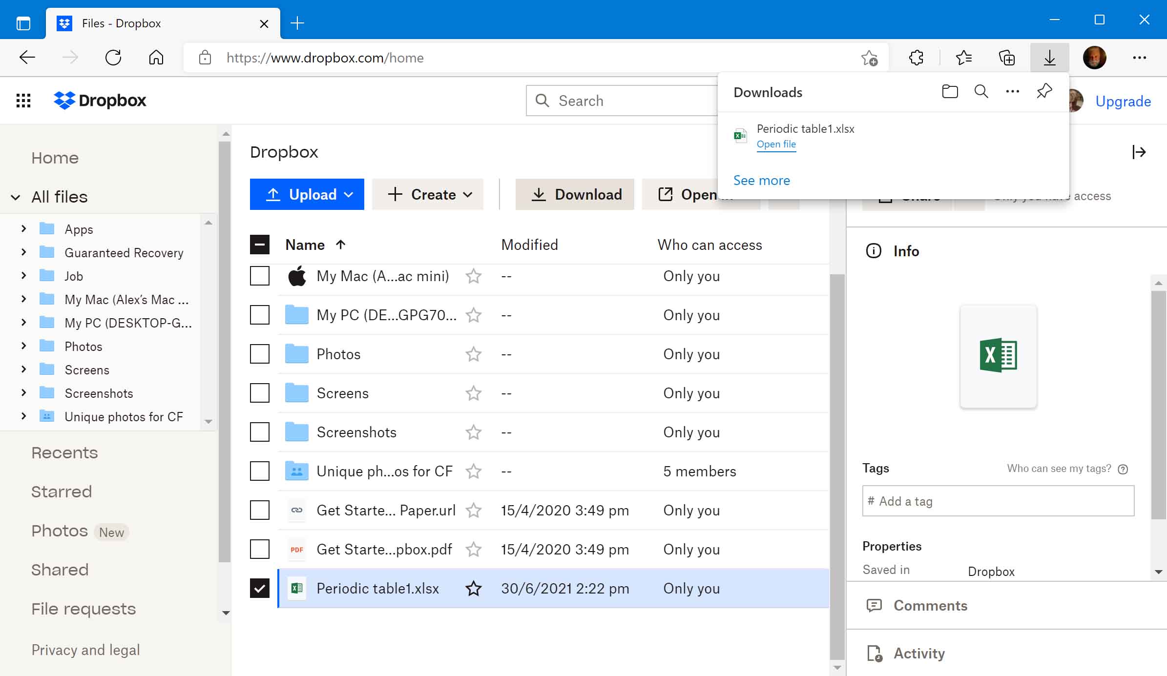Collapse the details side panel arrow

[x=1139, y=152]
